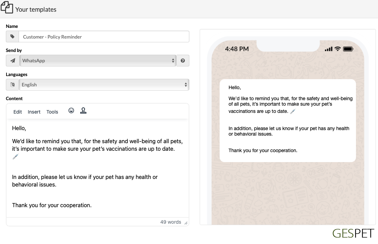Click the translate icon next to Languages
This screenshot has height=244, width=378.
click(x=12, y=85)
